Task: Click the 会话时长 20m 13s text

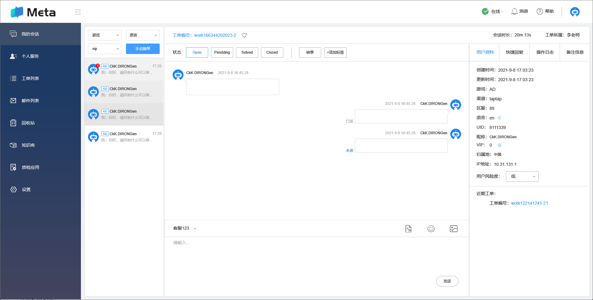Action: pos(512,35)
